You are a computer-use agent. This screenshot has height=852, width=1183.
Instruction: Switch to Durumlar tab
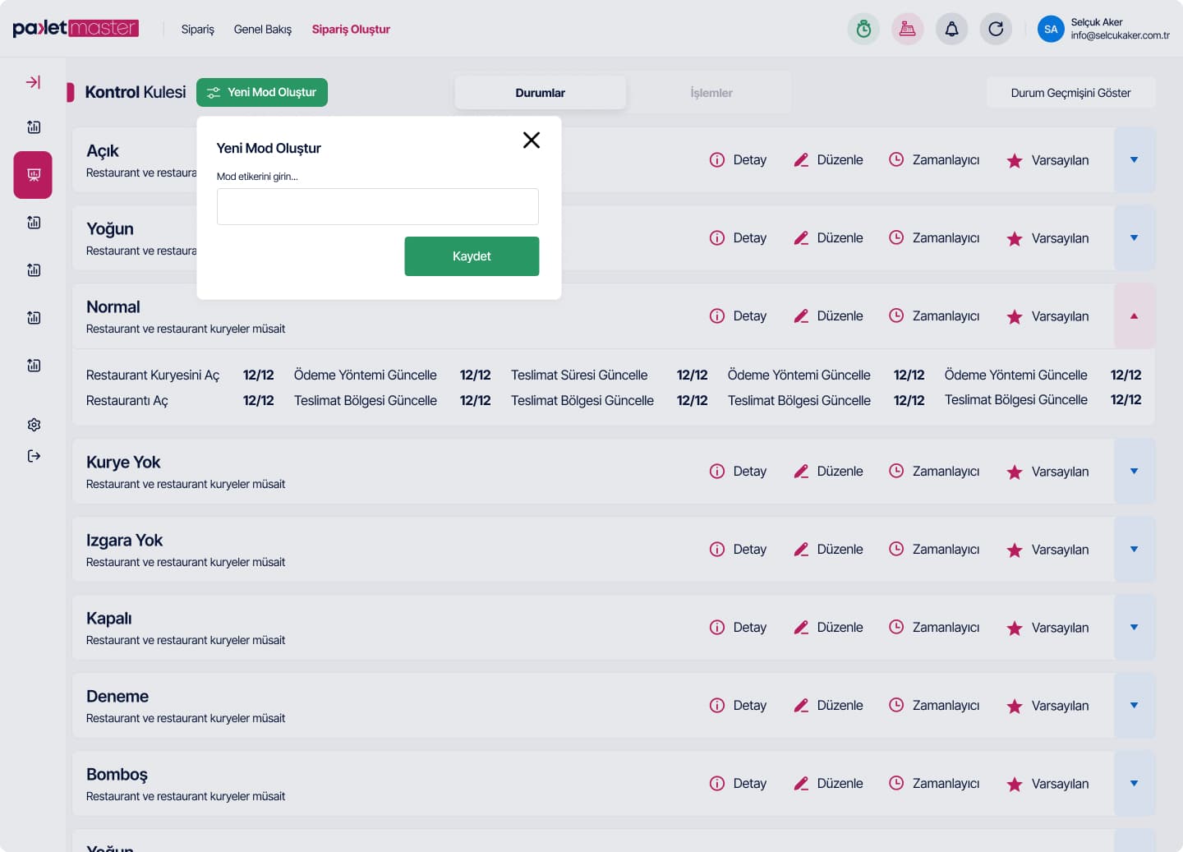click(541, 93)
